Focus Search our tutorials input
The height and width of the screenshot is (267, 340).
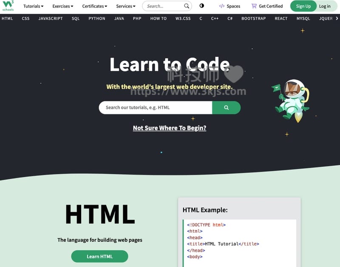point(155,108)
